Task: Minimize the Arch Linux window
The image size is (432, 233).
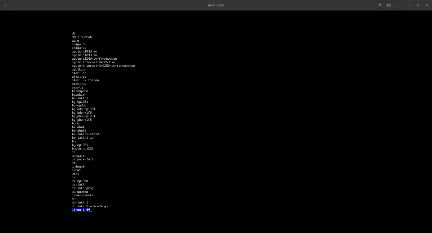Action: click(409, 5)
